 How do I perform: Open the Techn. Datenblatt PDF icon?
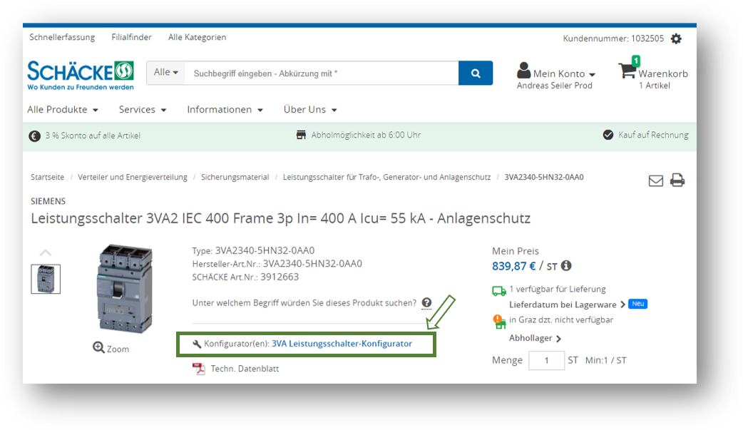198,369
